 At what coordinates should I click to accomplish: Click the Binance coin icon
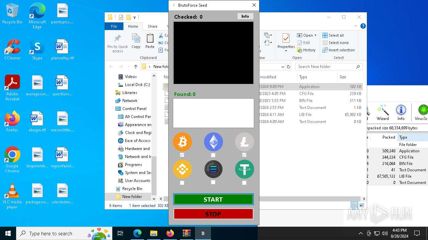[x=182, y=169]
